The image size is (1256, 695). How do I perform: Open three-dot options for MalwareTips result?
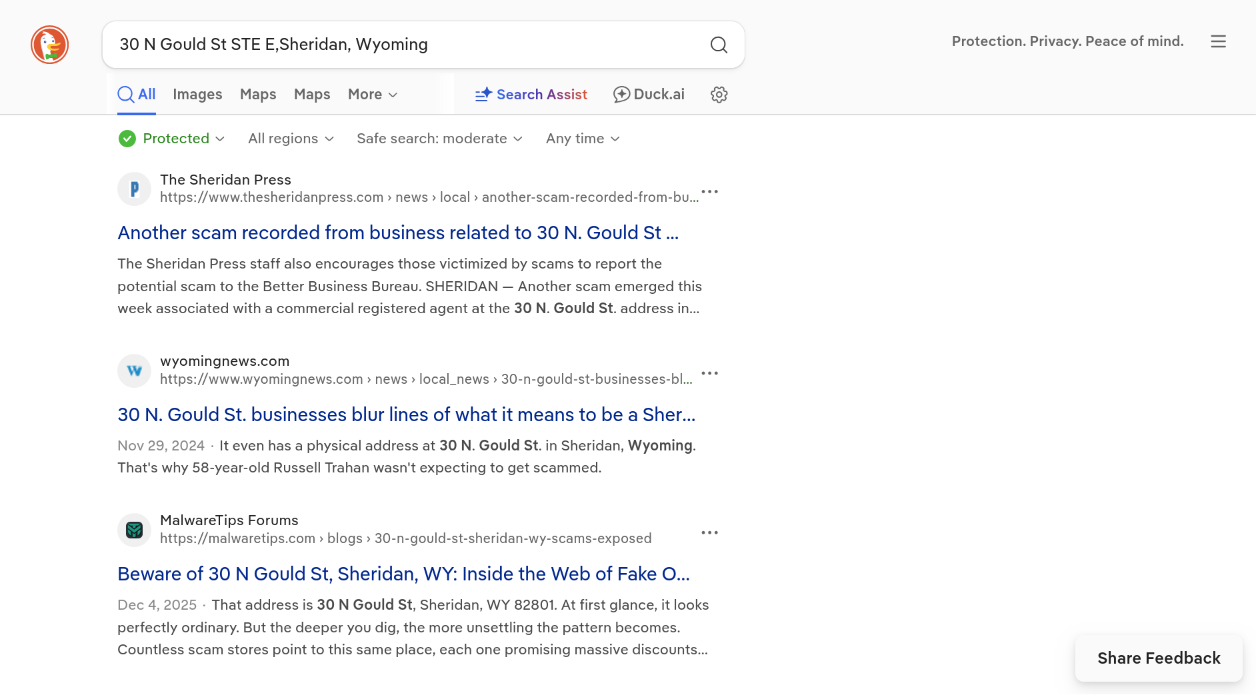(x=709, y=532)
